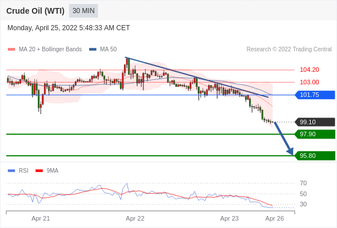The width and height of the screenshot is (337, 228).
Task: Click the blue RSI legend swatch
Action: (x=11, y=171)
